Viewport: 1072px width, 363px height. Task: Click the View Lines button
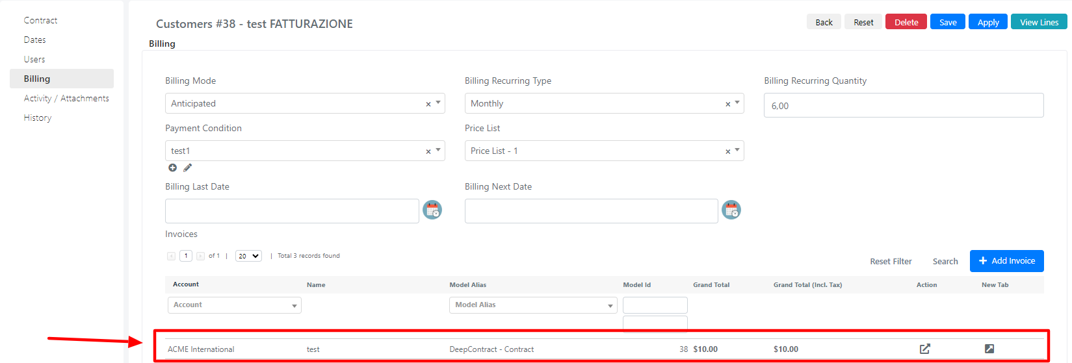point(1039,22)
